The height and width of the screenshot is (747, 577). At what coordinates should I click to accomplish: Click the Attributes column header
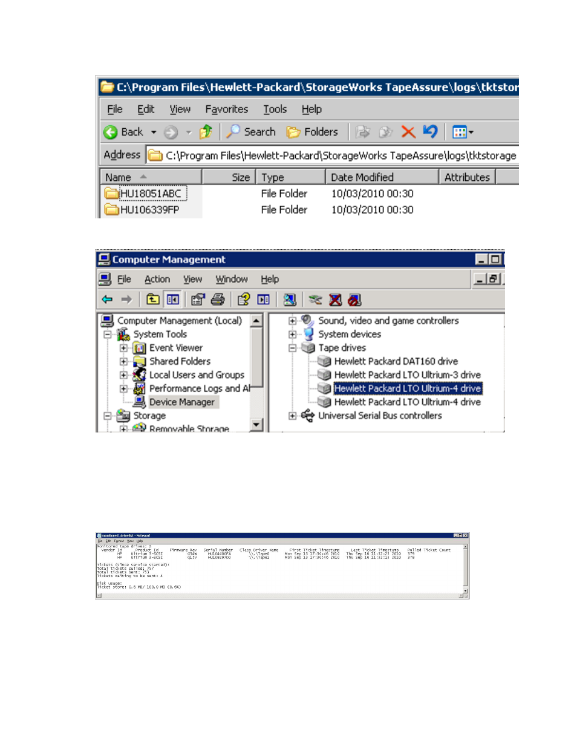tap(468, 177)
